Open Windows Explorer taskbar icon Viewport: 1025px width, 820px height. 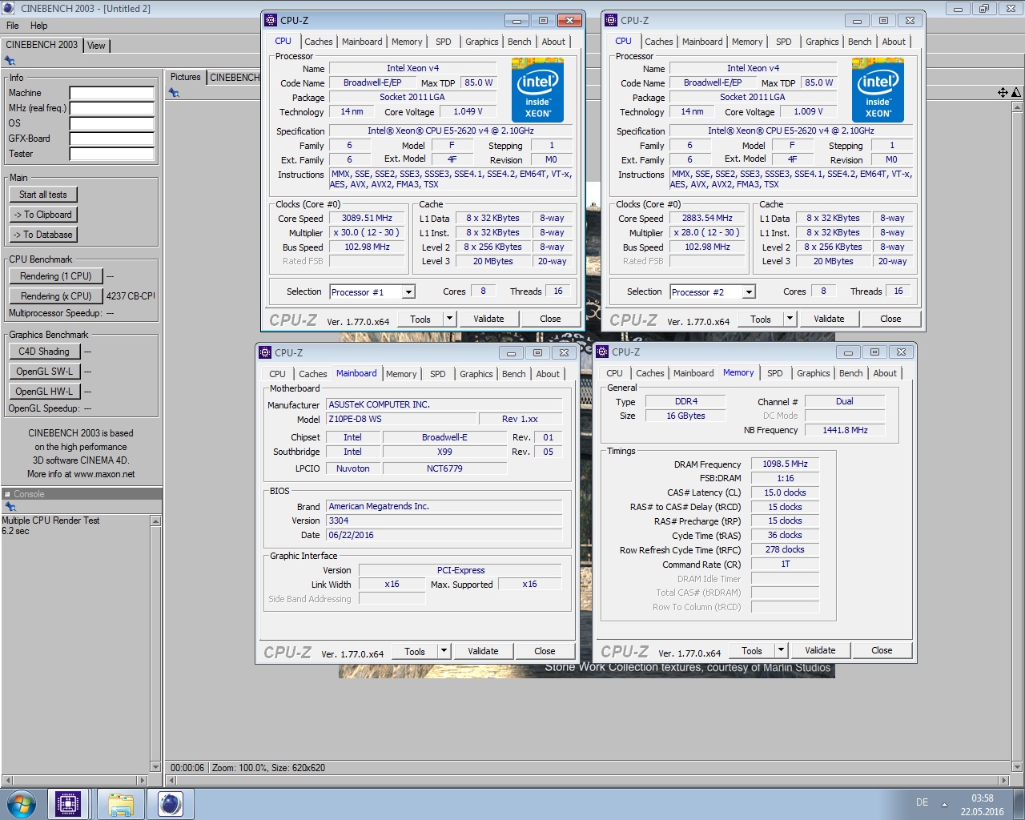pyautogui.click(x=121, y=803)
